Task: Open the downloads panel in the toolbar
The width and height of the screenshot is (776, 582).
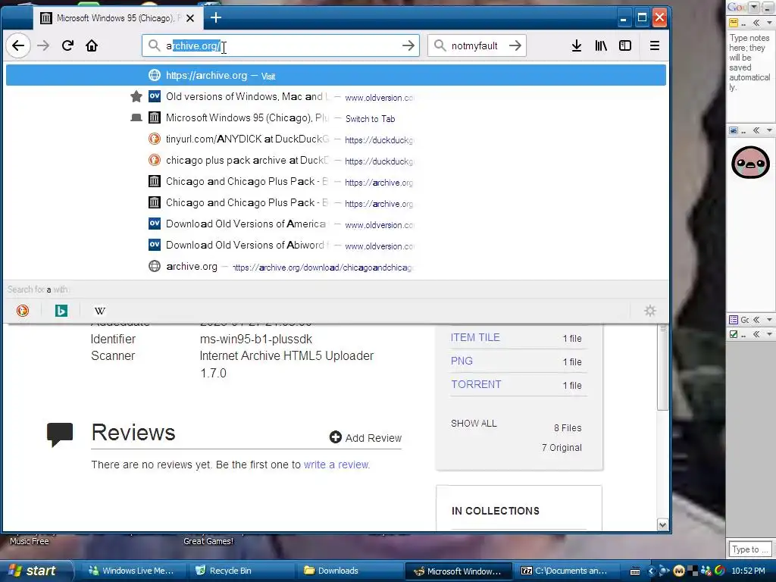Action: [577, 45]
